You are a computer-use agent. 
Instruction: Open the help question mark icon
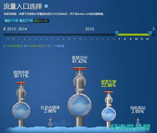[46, 6]
